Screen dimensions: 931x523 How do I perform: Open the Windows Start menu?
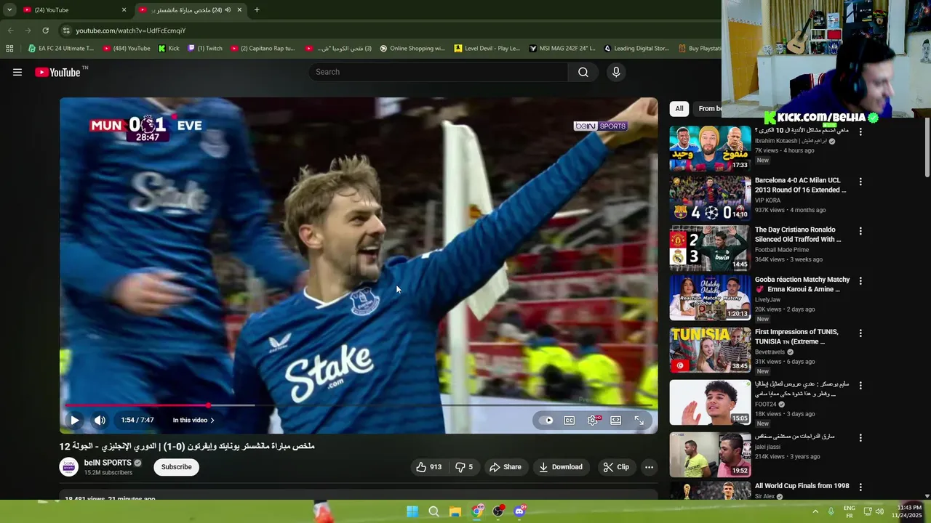coord(412,511)
